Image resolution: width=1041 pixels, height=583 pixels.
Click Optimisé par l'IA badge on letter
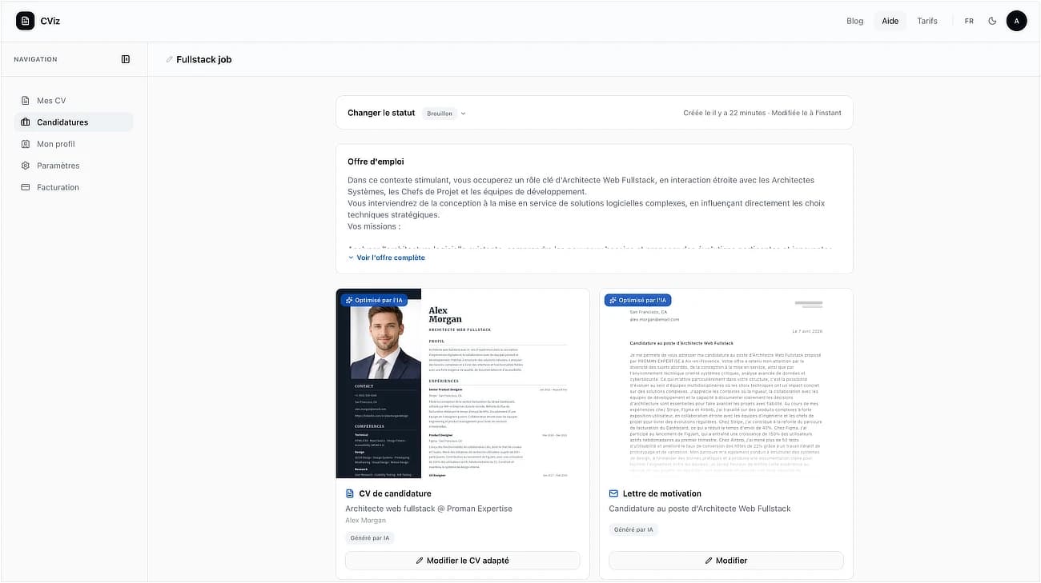637,300
